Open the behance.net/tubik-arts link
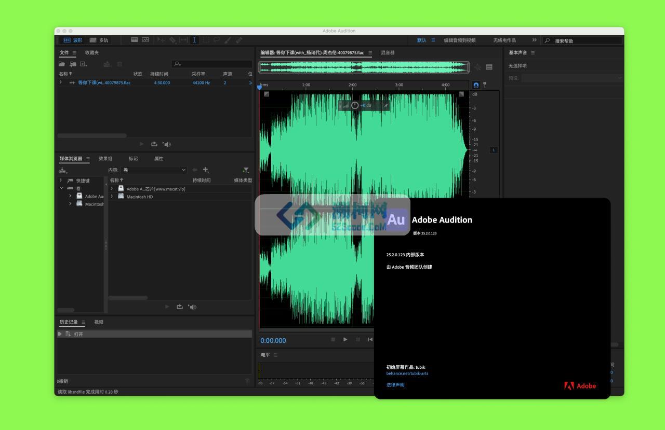This screenshot has width=665, height=430. pyautogui.click(x=407, y=373)
